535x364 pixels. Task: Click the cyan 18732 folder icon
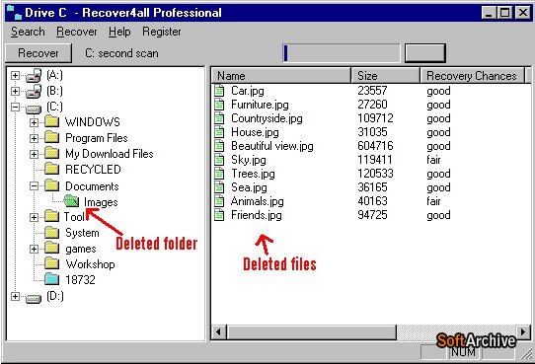tap(52, 279)
